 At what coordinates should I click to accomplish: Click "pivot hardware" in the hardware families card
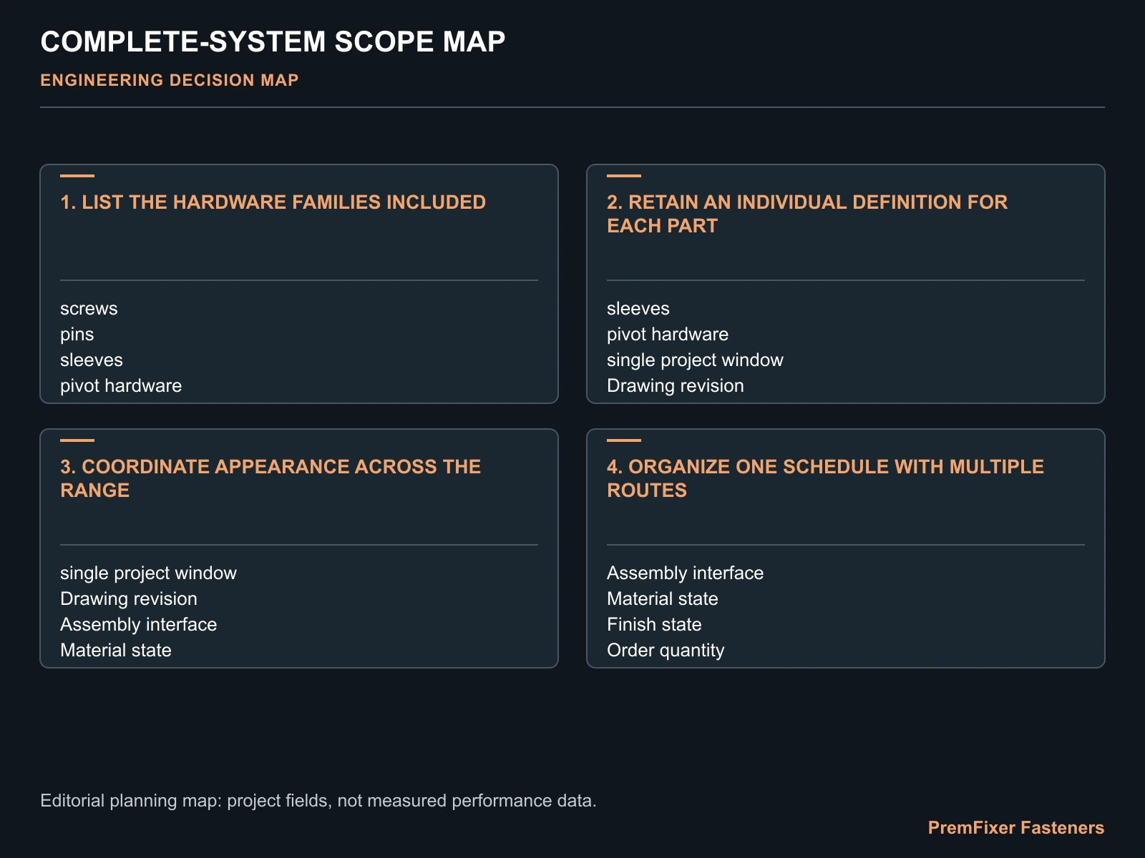coord(121,386)
